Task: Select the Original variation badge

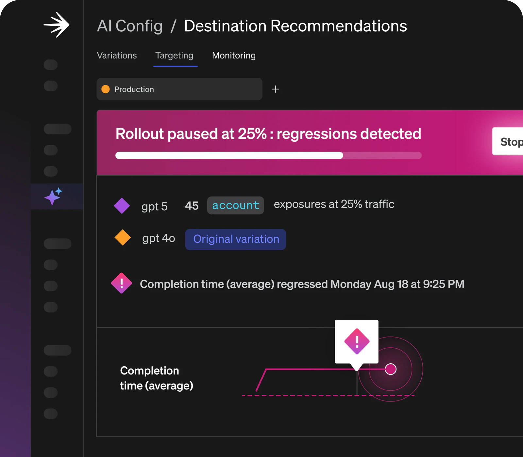Action: (236, 239)
